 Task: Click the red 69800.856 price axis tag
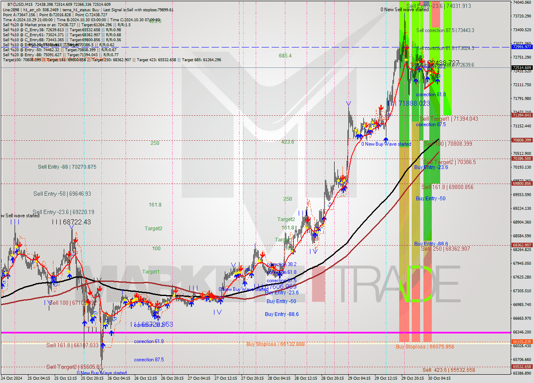522,184
